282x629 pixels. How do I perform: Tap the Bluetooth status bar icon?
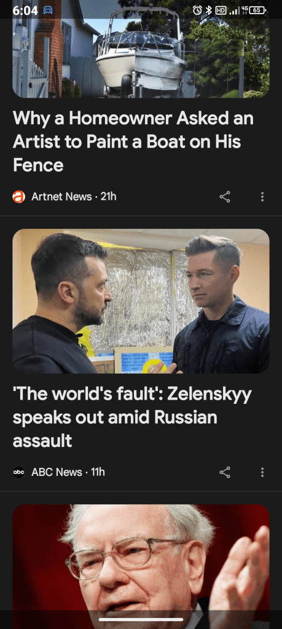208,10
